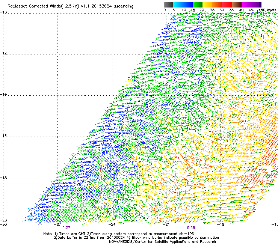Click the -18 latitude label on left axis

pyautogui.click(x=3, y=178)
